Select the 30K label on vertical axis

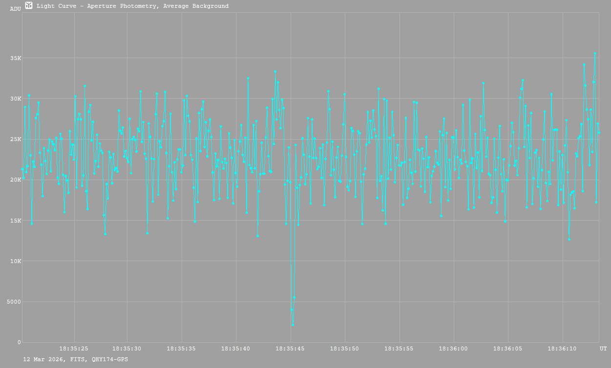point(16,99)
